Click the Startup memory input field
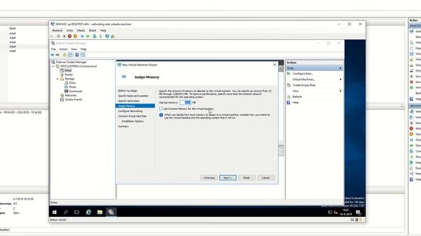 pyautogui.click(x=186, y=102)
